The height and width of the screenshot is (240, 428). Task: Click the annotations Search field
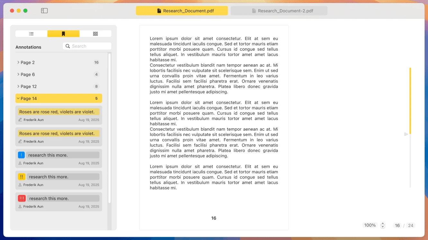point(87,46)
